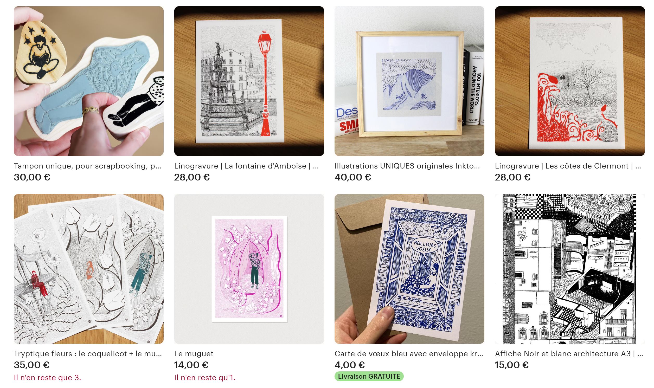654x388 pixels.
Task: Click the "Il n'en reste qu'1." stock notice
Action: point(205,378)
